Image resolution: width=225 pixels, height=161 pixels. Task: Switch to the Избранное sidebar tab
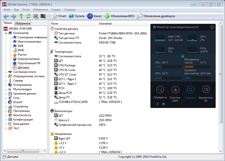coord(23,23)
